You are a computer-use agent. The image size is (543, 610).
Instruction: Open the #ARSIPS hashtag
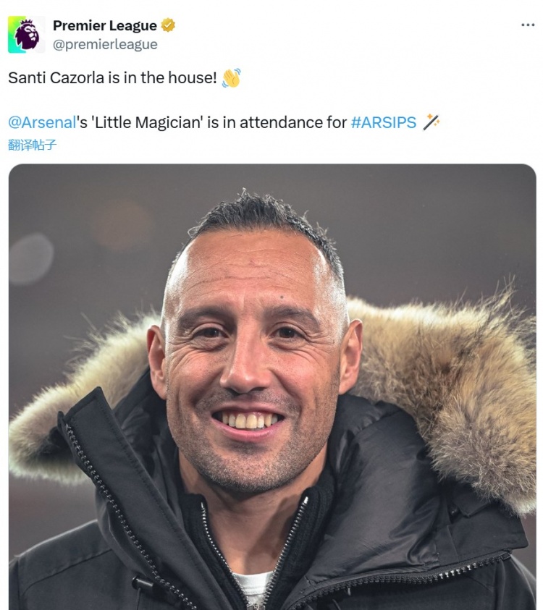[x=384, y=122]
